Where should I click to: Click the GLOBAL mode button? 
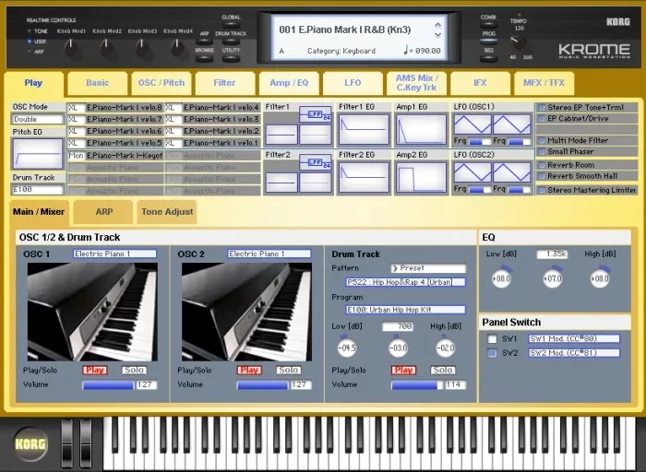[231, 25]
